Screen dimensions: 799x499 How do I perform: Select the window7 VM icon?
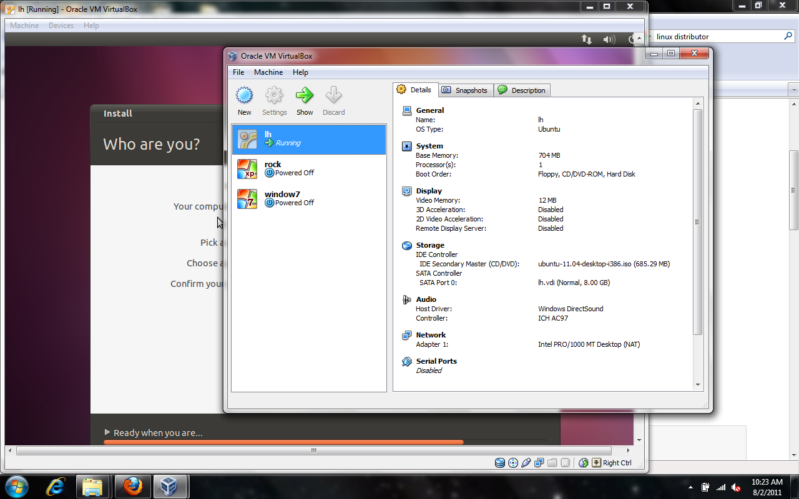click(x=247, y=199)
